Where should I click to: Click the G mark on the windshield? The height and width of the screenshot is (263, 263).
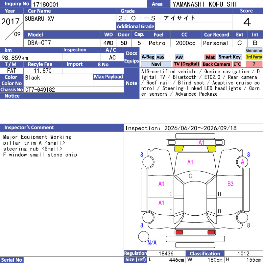click(x=191, y=176)
